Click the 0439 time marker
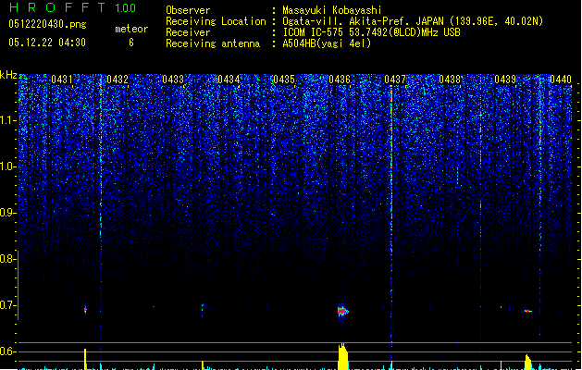 coord(505,80)
